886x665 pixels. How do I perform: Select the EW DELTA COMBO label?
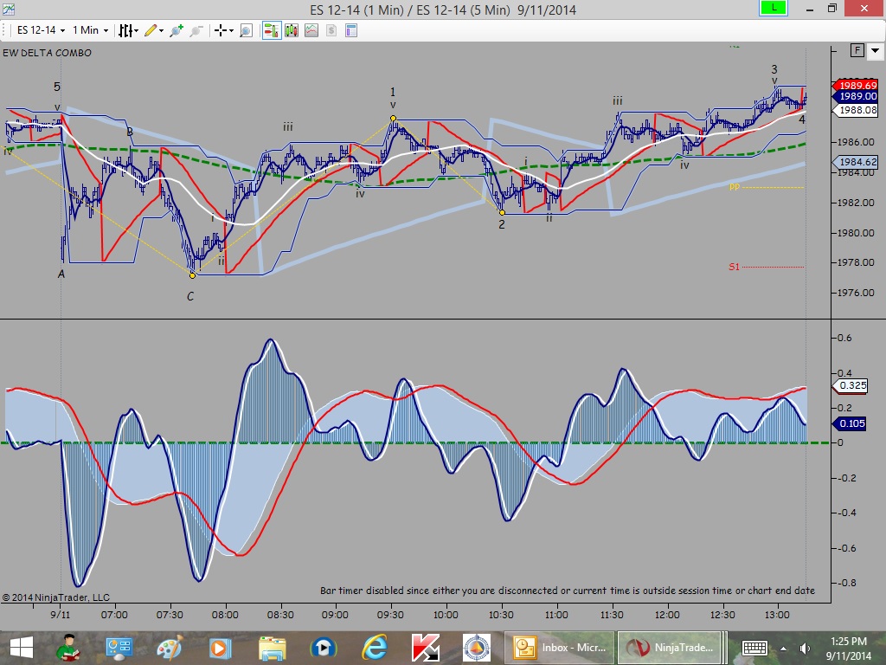coord(47,53)
